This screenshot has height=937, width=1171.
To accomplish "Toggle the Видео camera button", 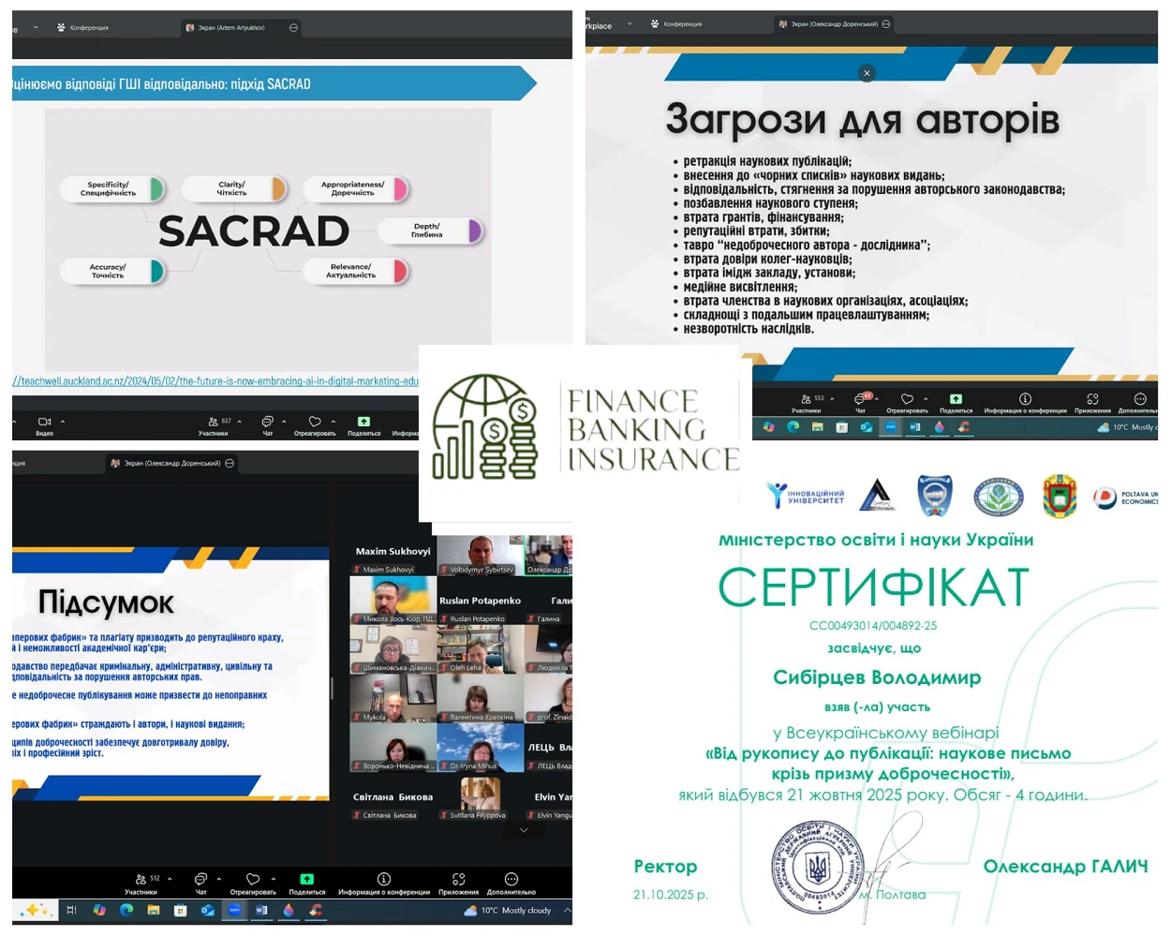I will tap(44, 424).
